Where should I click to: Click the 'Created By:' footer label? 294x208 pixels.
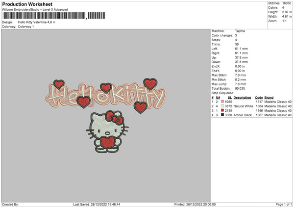pos(10,205)
